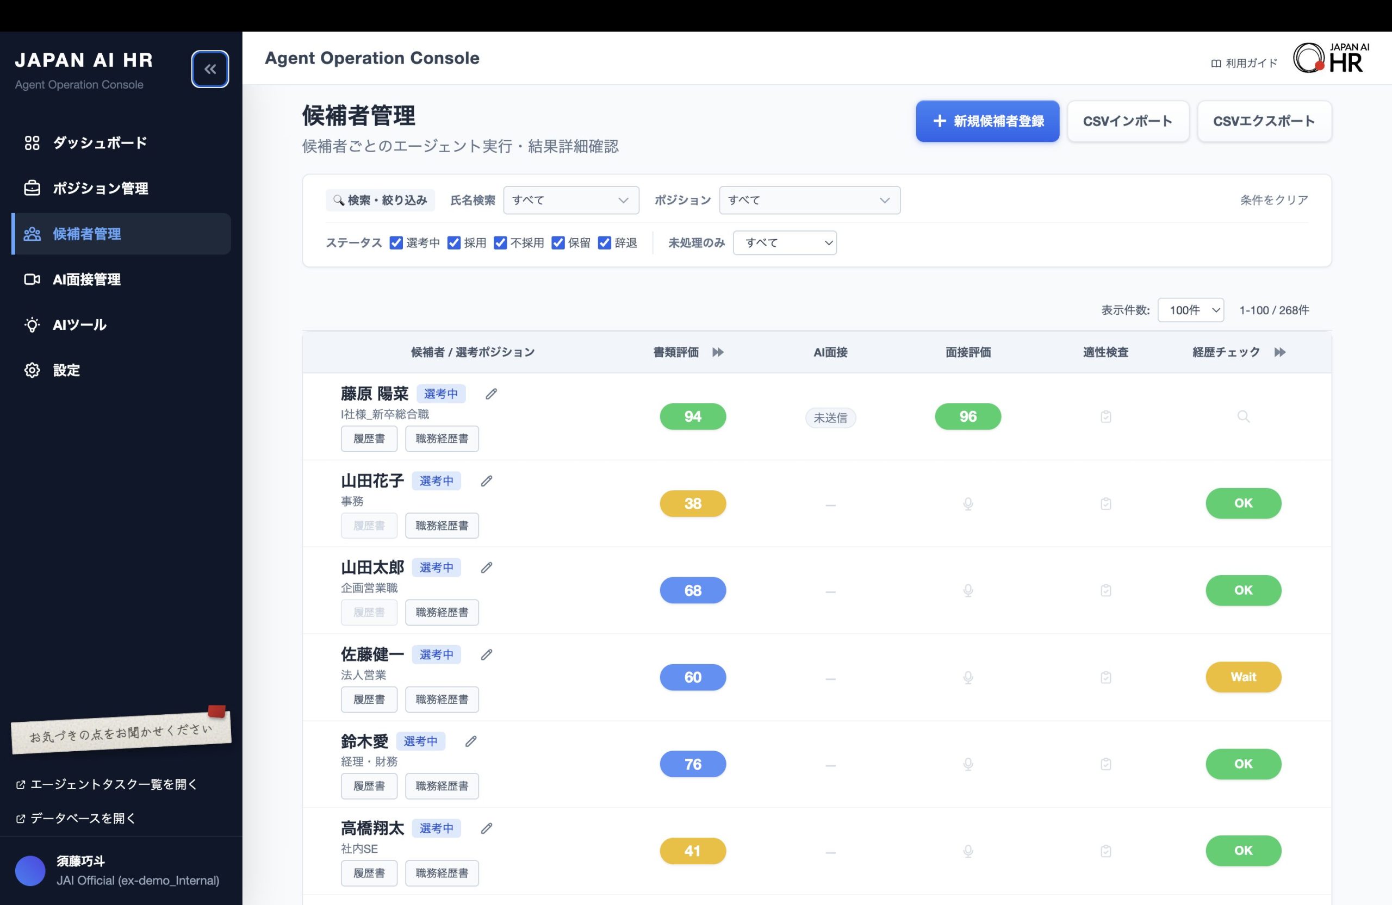This screenshot has height=905, width=1392.
Task: Click 藤原 陽菜's 履歴書 button
Action: point(369,439)
